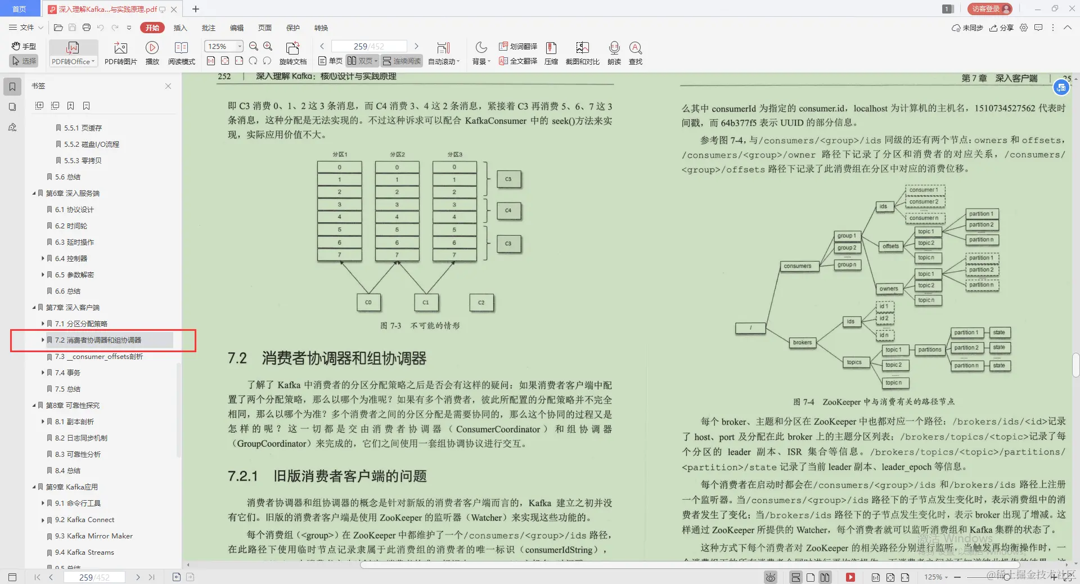Image resolution: width=1080 pixels, height=584 pixels.
Task: Open the 压缩 compress tool
Action: [551, 53]
